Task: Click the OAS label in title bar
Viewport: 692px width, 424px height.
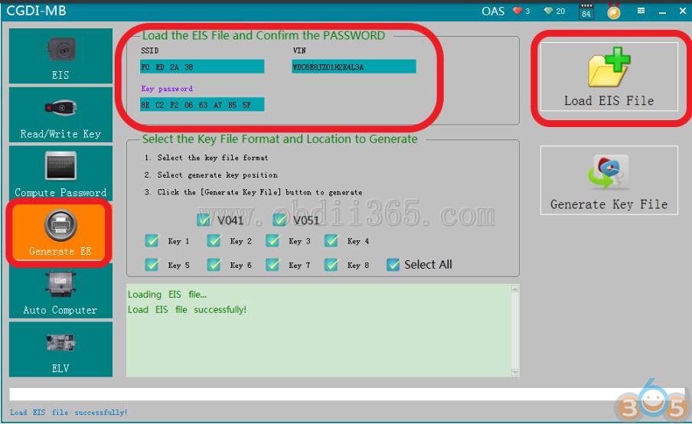Action: (x=493, y=11)
